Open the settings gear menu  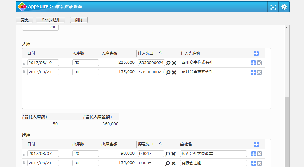tap(284, 7)
